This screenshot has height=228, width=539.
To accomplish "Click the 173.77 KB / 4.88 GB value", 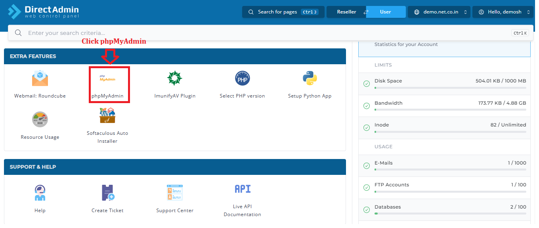I will [502, 103].
